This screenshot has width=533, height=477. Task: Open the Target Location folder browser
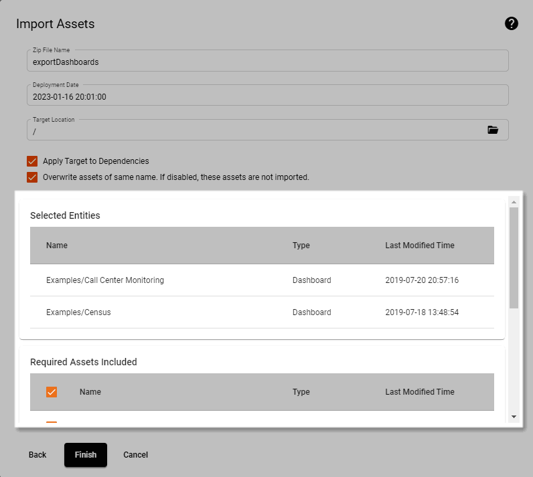click(x=493, y=130)
